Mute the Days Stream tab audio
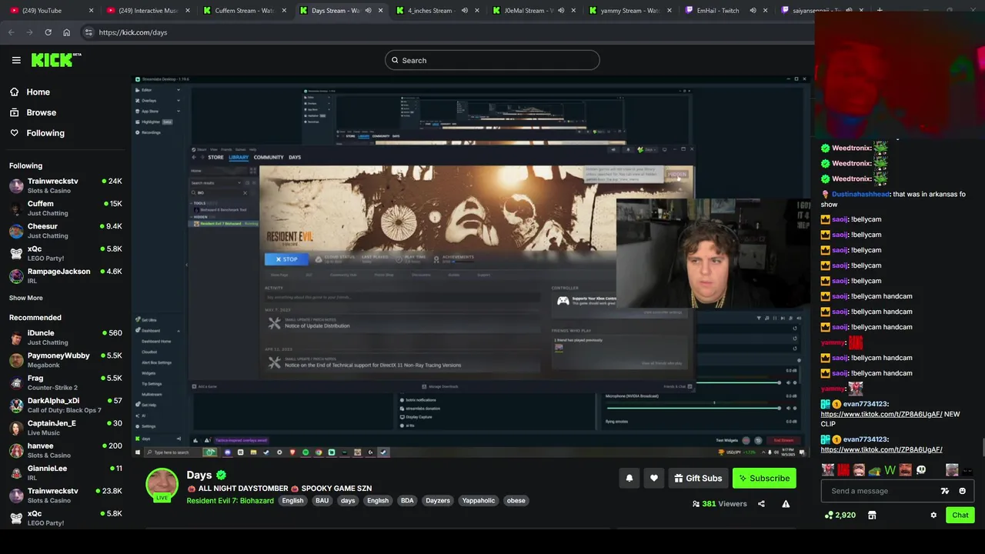Screen dimensions: 985x554 coord(368,11)
